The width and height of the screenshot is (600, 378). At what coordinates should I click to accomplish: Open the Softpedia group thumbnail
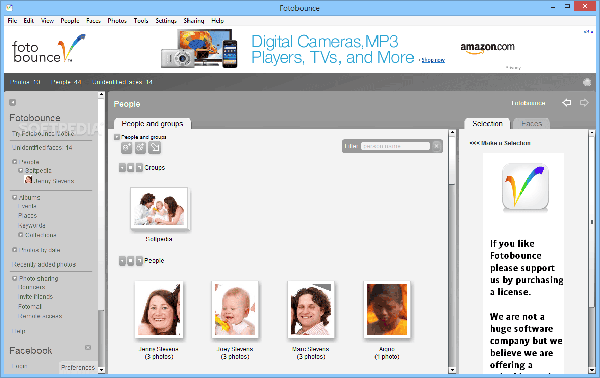[159, 208]
